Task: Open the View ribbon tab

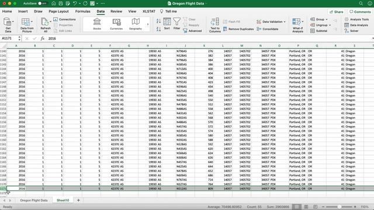Action: click(132, 12)
